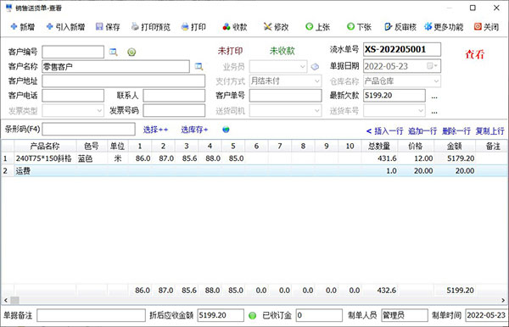Click the 总数量 column header

379,147
